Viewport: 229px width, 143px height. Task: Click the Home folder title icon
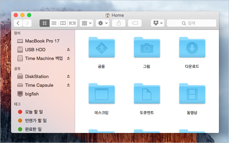pyautogui.click(x=108, y=15)
